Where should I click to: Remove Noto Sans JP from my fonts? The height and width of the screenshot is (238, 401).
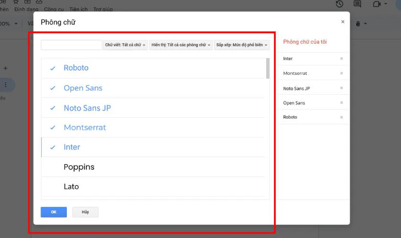coord(341,88)
